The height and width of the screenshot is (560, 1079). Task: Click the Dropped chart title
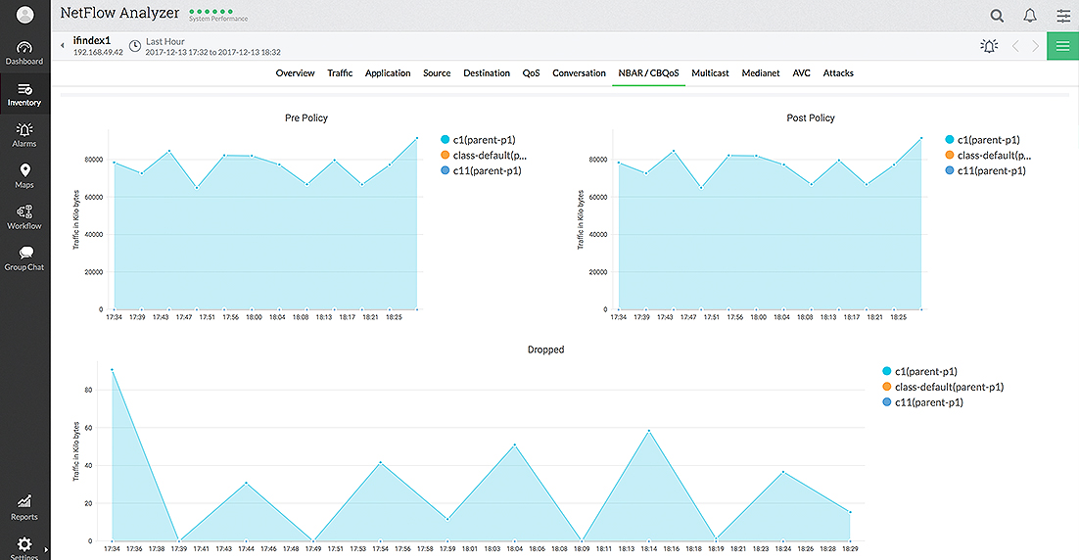[x=545, y=350]
